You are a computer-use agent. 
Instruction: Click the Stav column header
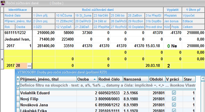[189, 79]
